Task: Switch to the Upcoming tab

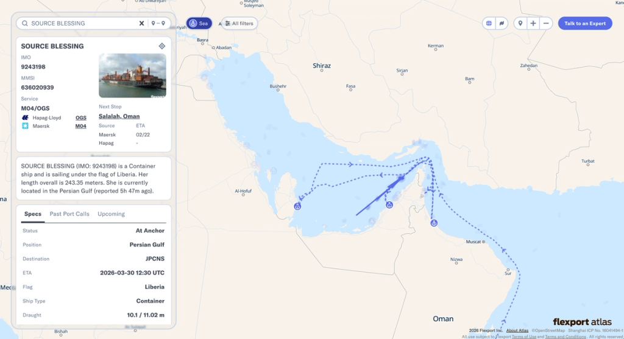Action: (x=111, y=214)
